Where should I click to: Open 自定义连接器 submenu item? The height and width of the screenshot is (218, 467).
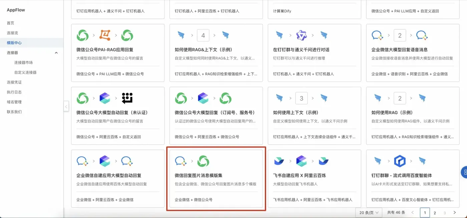[x=25, y=72]
